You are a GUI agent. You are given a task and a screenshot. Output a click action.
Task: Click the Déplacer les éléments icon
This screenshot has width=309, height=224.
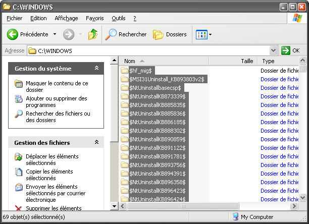click(x=19, y=157)
